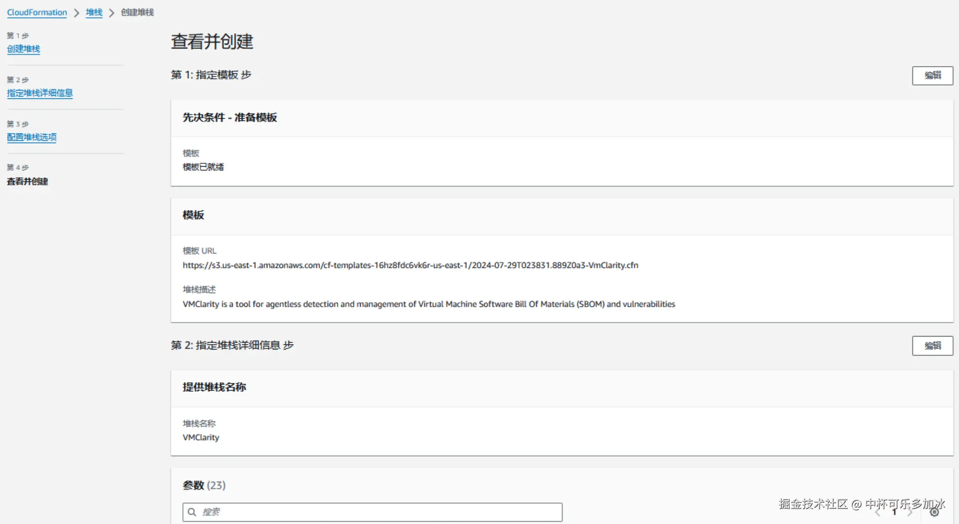
Task: Go to step 2 指定堆栈详细信息 link
Action: tap(40, 93)
